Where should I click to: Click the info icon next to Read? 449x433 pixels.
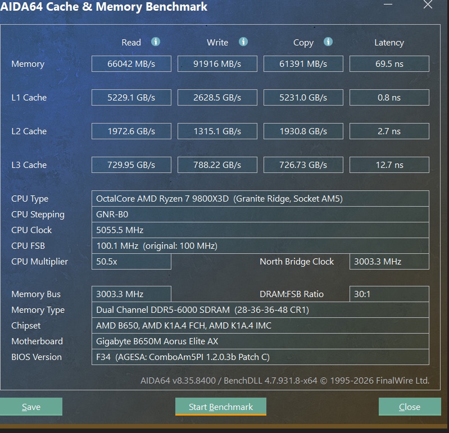(156, 42)
